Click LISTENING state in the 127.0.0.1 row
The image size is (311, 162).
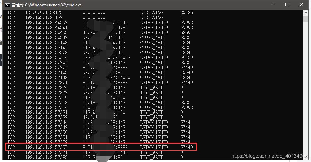coord(151,12)
